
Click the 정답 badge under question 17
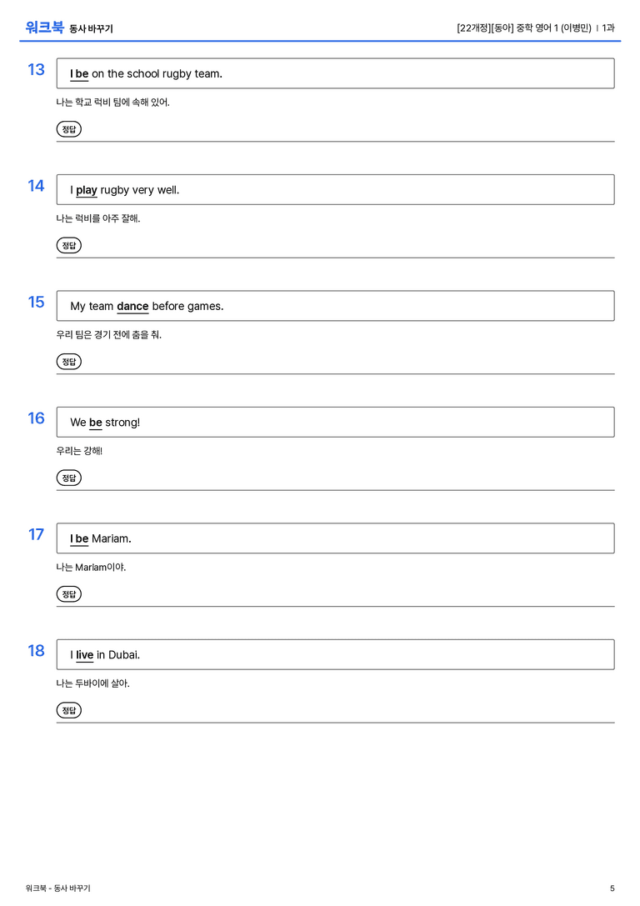pos(68,593)
